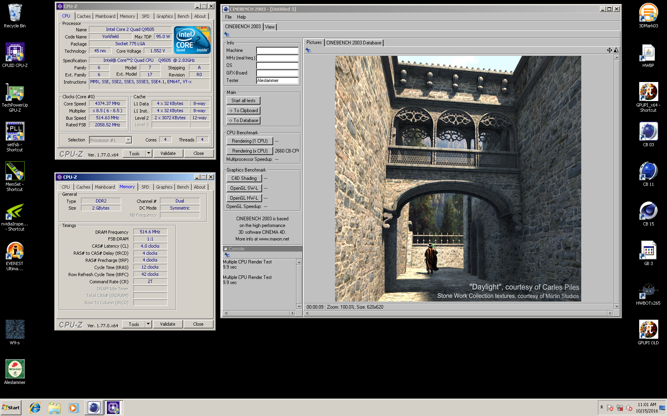Click the Daylight rendered image
The image size is (667, 416).
(458, 179)
